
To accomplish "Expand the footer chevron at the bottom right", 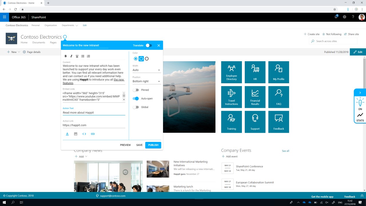I will pos(362,196).
